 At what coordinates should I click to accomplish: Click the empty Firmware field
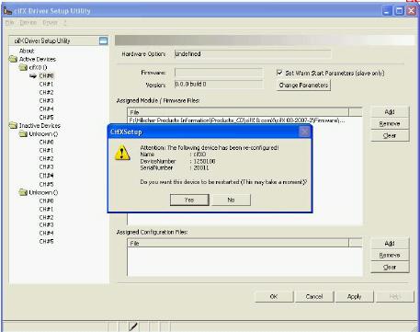219,73
